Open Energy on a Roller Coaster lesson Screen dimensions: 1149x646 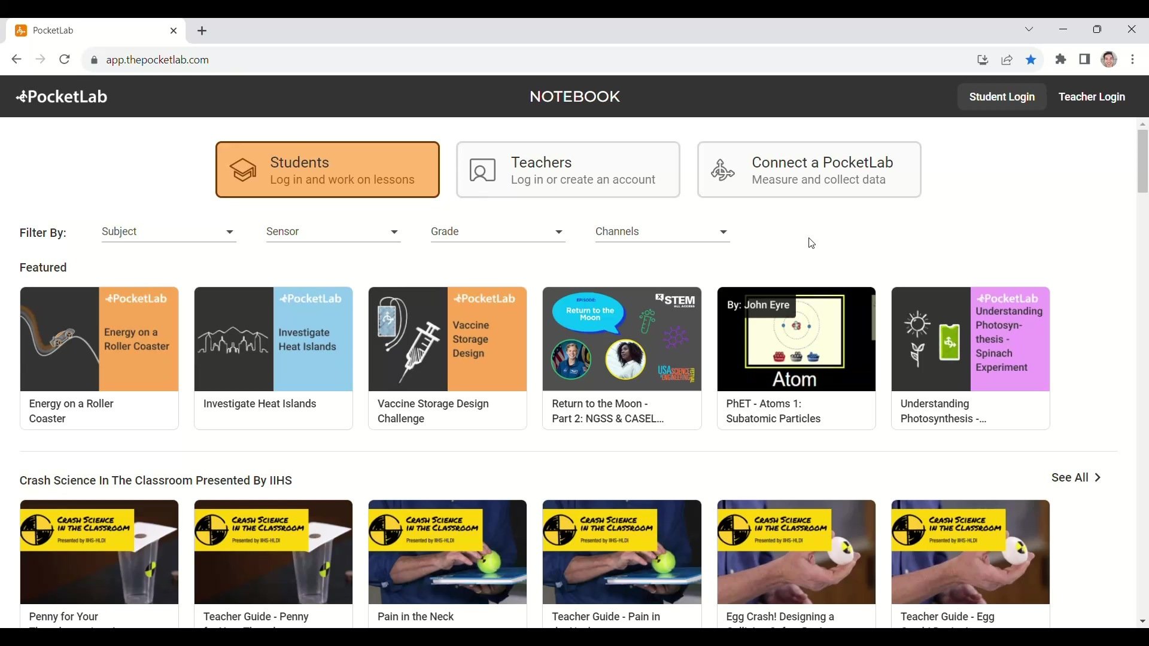click(99, 358)
